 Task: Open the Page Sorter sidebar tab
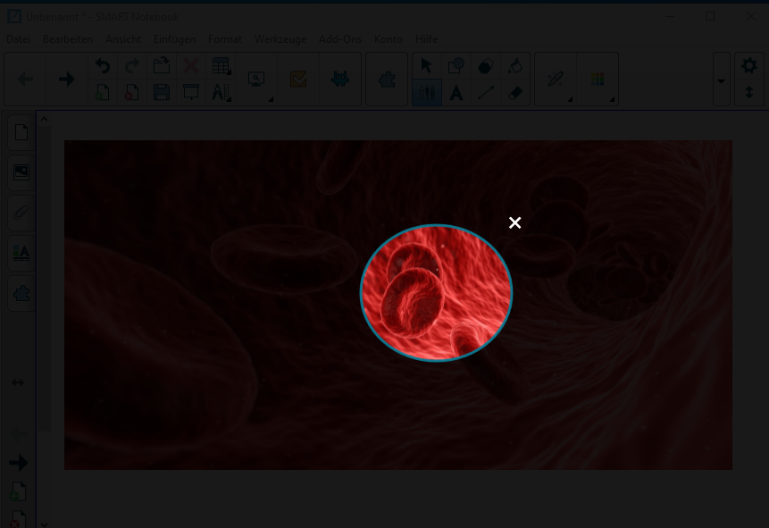(x=21, y=132)
